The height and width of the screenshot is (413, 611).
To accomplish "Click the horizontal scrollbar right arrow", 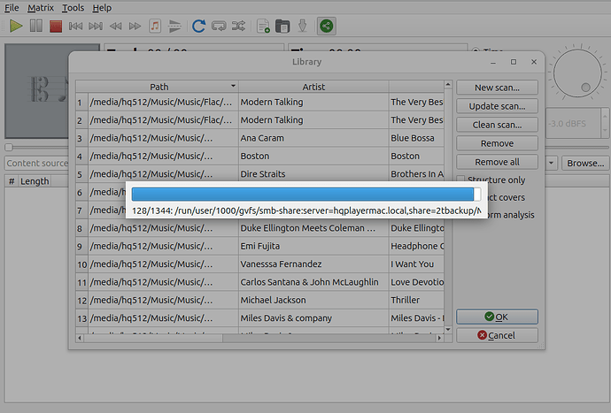I will 439,338.
